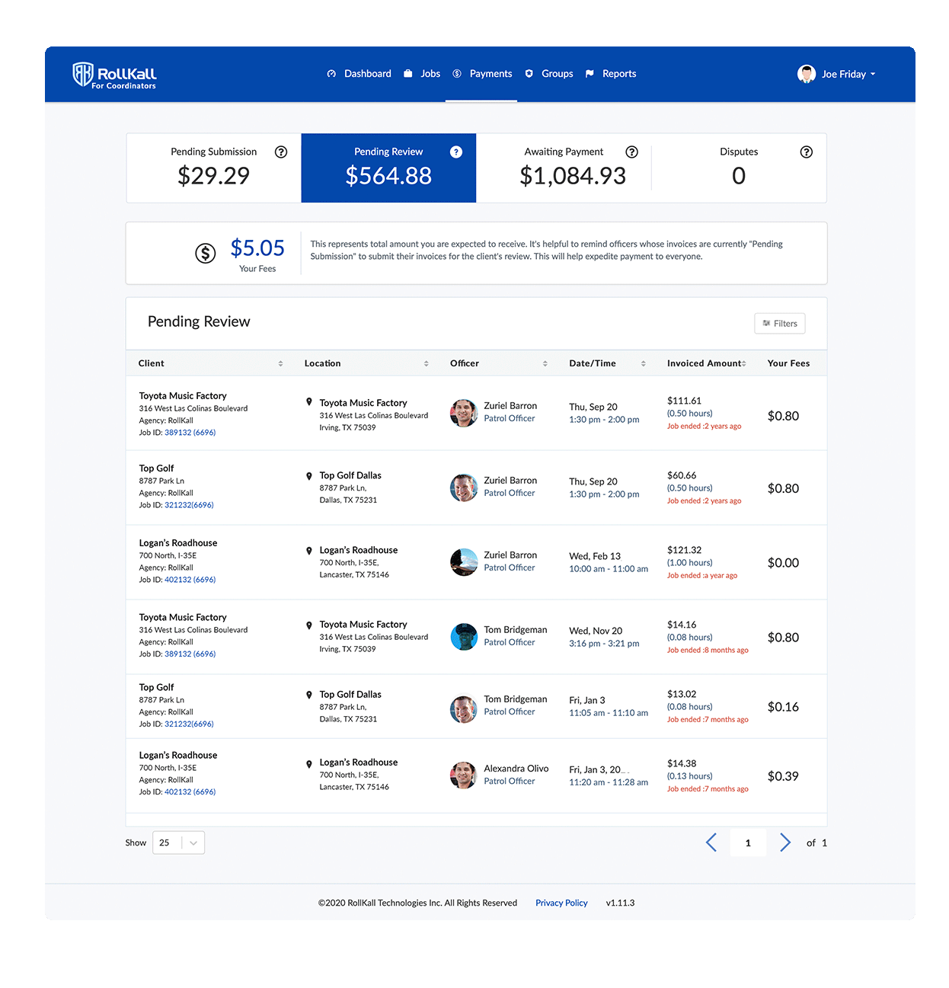Click the dollar sign Your Fees icon
Screen dimensions: 949x988
point(206,253)
